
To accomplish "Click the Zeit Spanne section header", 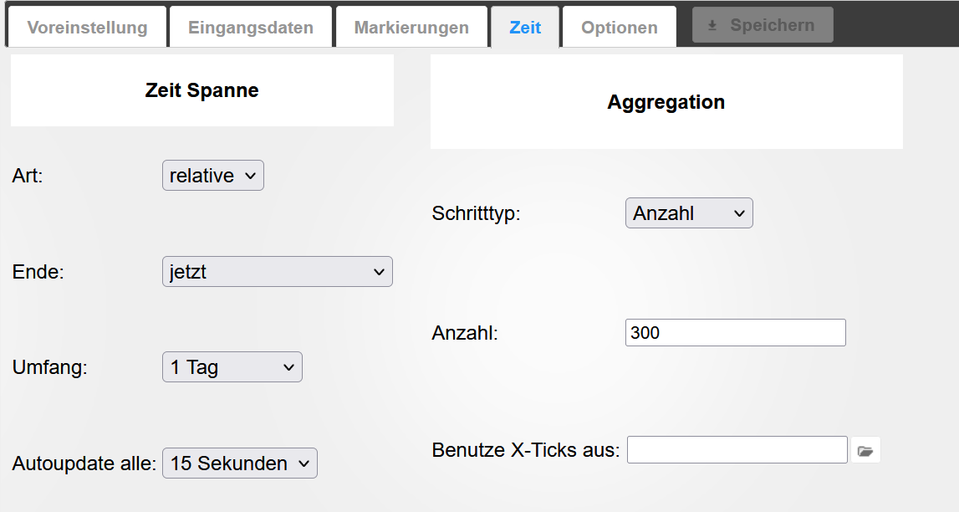I will click(202, 90).
